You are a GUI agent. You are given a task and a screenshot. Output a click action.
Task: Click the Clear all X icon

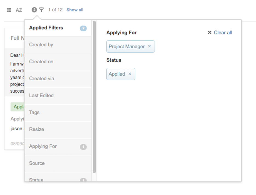click(210, 32)
